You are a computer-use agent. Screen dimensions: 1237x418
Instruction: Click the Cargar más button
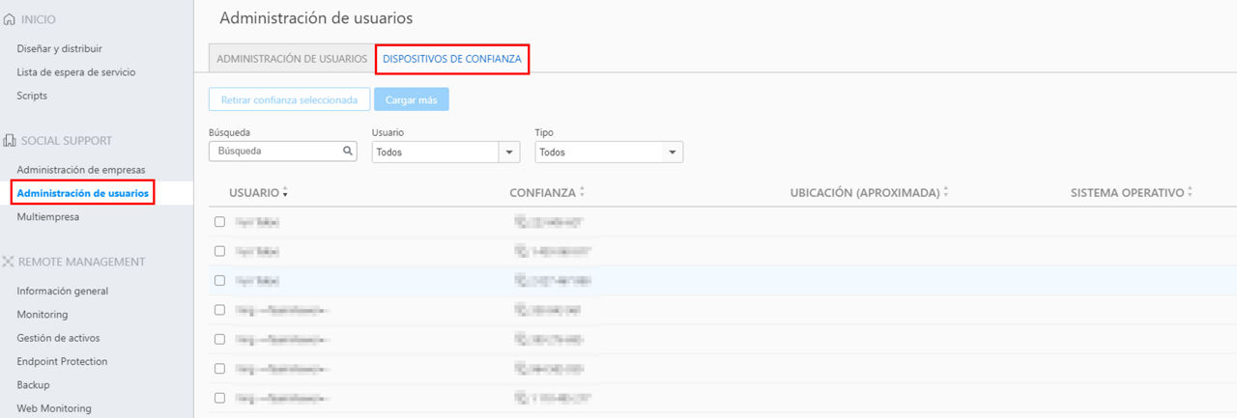[x=412, y=99]
